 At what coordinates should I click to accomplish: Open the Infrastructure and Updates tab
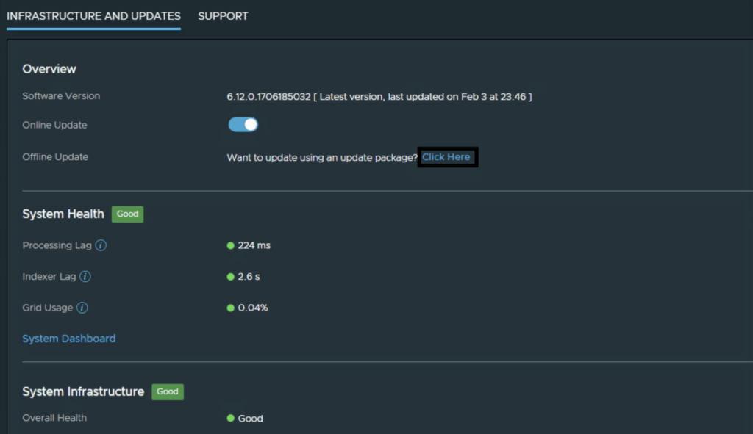coord(93,16)
